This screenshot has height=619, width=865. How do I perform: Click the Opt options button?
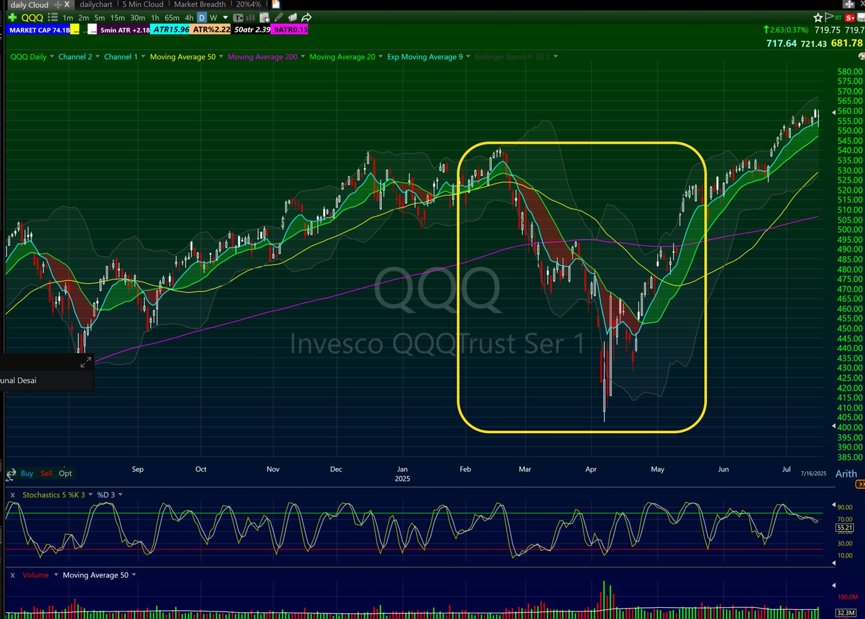pyautogui.click(x=65, y=473)
